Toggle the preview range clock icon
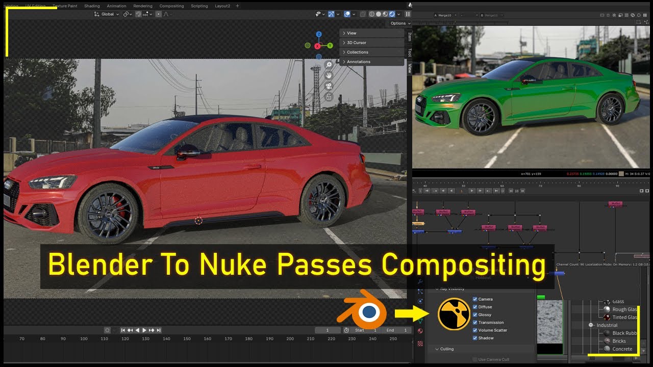653x367 pixels. click(346, 330)
